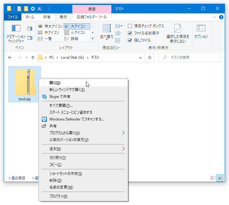The image size is (229, 205).
Task: Click the 展開 contextual tab header
Action: 92,9
